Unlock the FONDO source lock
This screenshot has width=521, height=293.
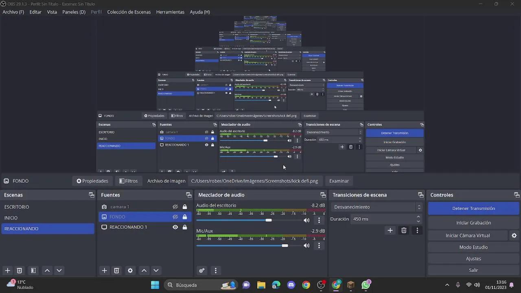coord(185,217)
